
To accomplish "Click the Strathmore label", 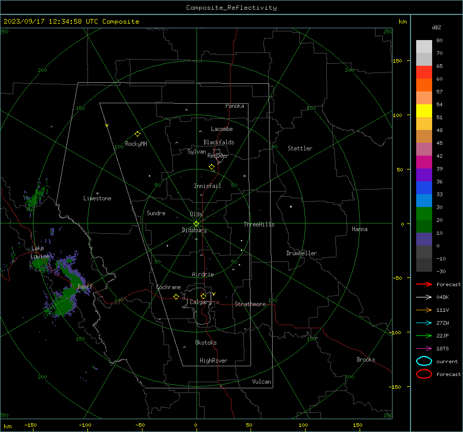I will tap(250, 304).
